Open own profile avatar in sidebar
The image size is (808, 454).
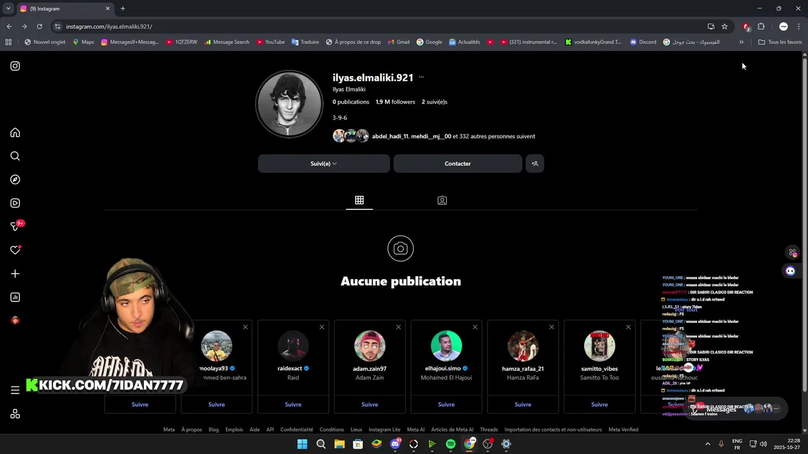tap(15, 320)
